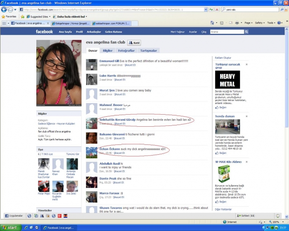Open the Tools menu dropdown
This screenshot has height=231, width=289.
pyautogui.click(x=271, y=23)
